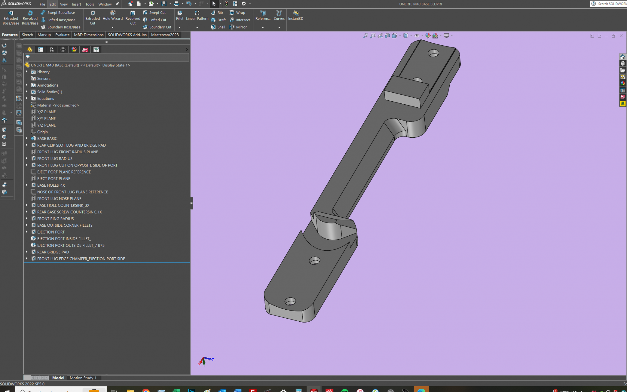
Task: Open the Curves dropdown arrow
Action: [x=279, y=28]
